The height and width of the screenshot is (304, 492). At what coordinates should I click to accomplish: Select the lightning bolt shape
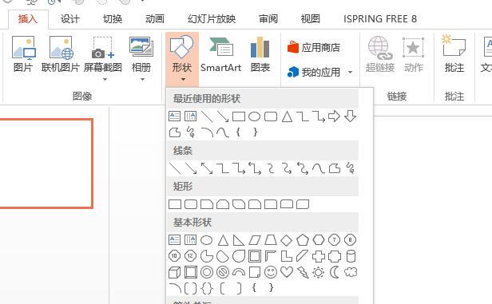click(303, 272)
